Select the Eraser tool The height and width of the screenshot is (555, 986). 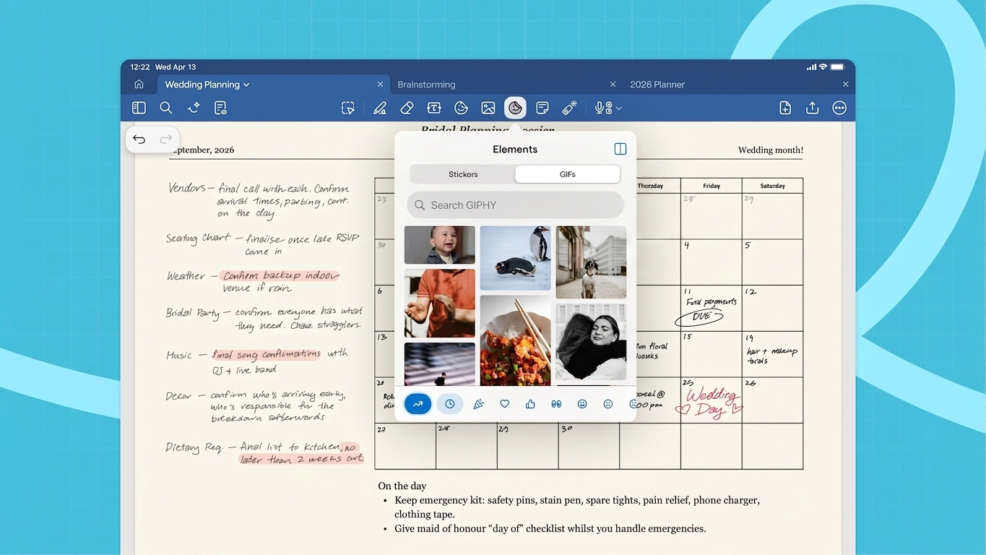(x=407, y=108)
